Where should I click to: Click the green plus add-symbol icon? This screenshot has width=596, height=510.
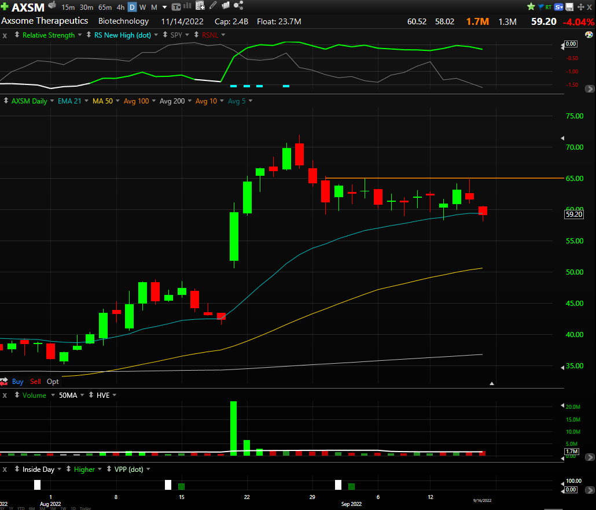pos(4,6)
